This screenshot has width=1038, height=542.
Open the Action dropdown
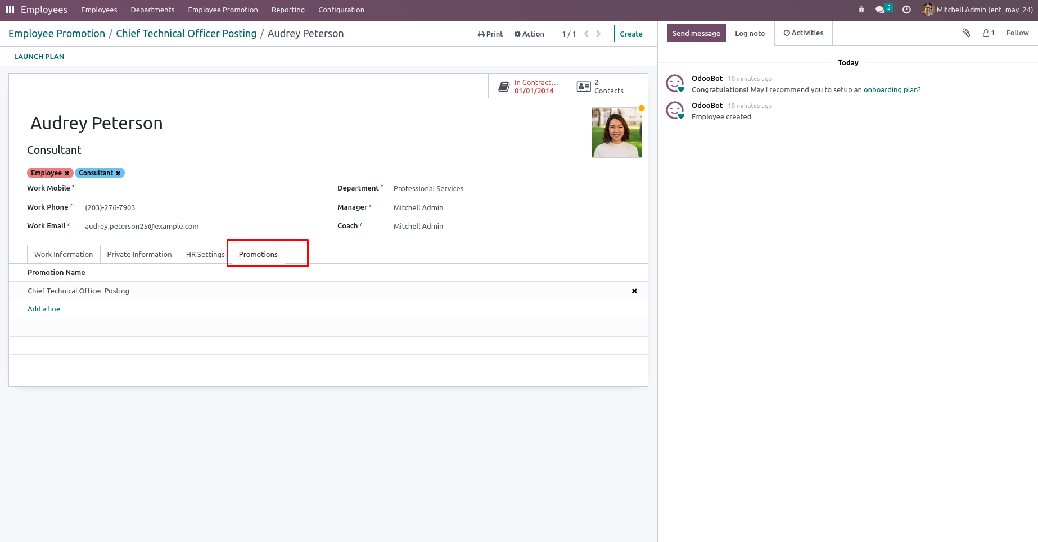click(529, 34)
